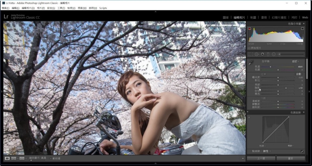Enable the 軟校樣 soft proofing checkbox
The image size is (312, 166).
(x=51, y=159)
